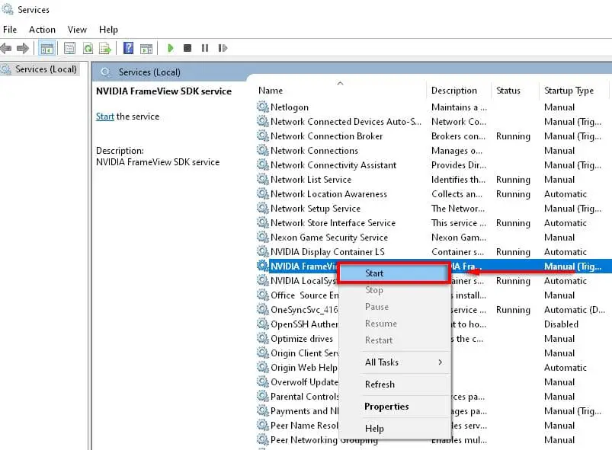Click the Export List toolbar icon
The width and height of the screenshot is (612, 450).
click(x=105, y=48)
